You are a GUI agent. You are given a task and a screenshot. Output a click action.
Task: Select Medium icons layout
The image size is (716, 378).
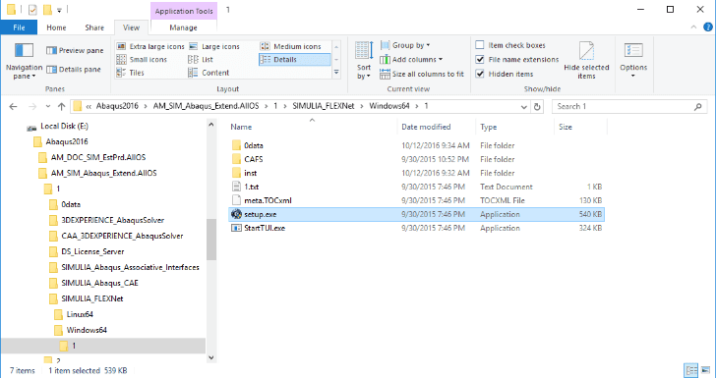point(291,46)
